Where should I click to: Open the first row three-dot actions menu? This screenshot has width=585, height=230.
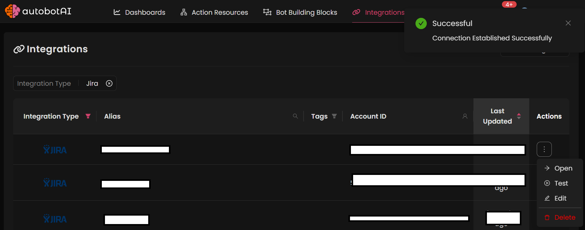[x=544, y=149]
